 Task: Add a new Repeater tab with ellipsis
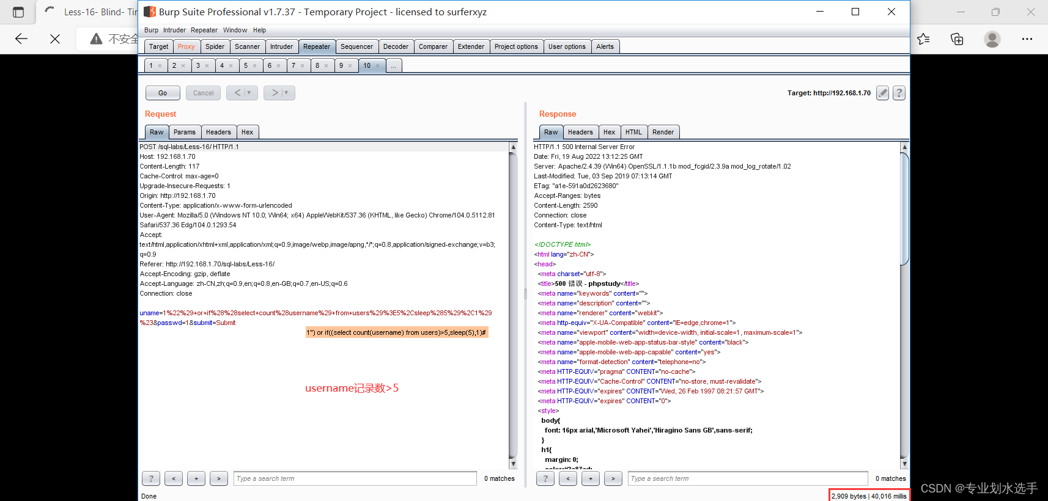[x=394, y=65]
